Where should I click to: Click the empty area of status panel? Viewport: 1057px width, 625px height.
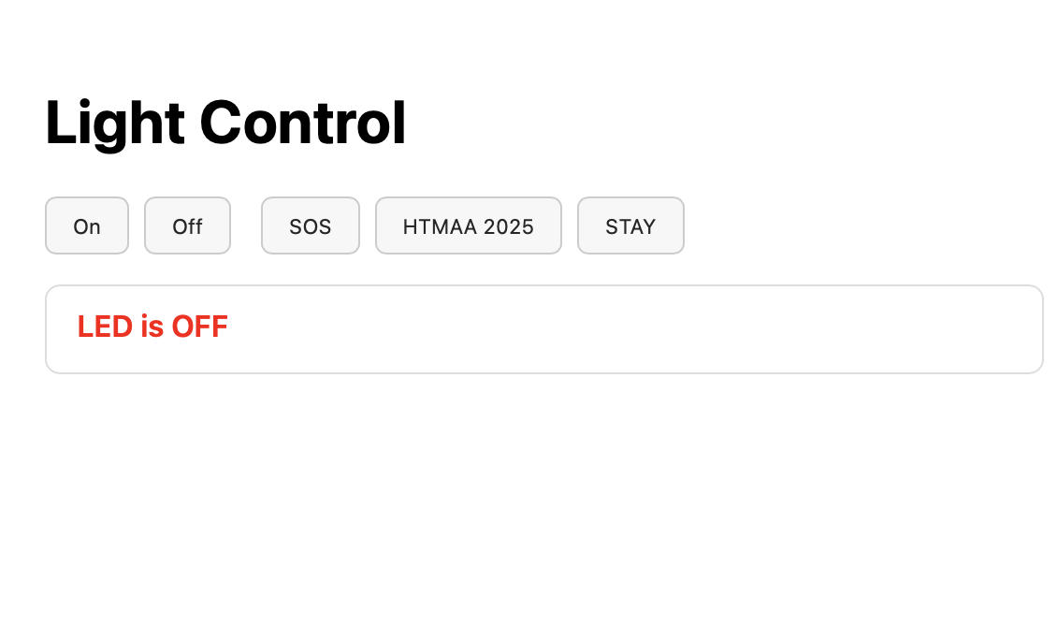coord(655,329)
